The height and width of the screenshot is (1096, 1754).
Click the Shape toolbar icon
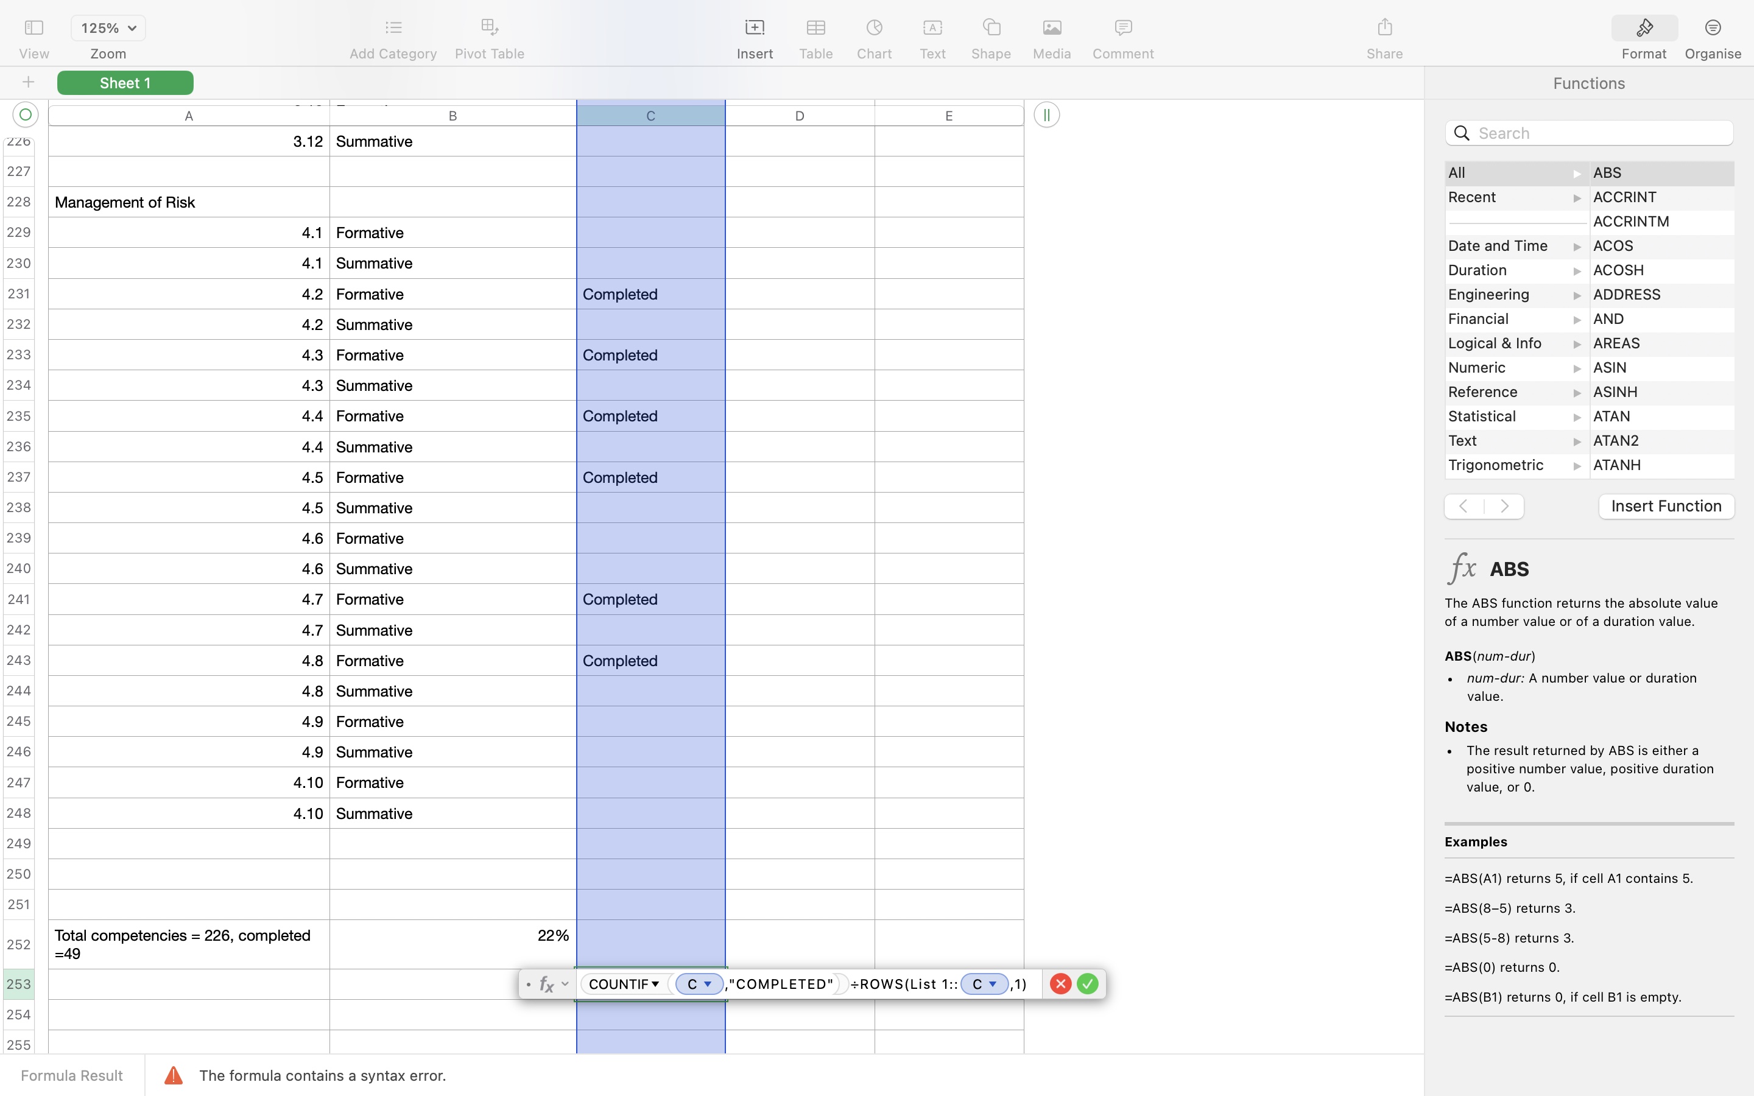point(991,28)
